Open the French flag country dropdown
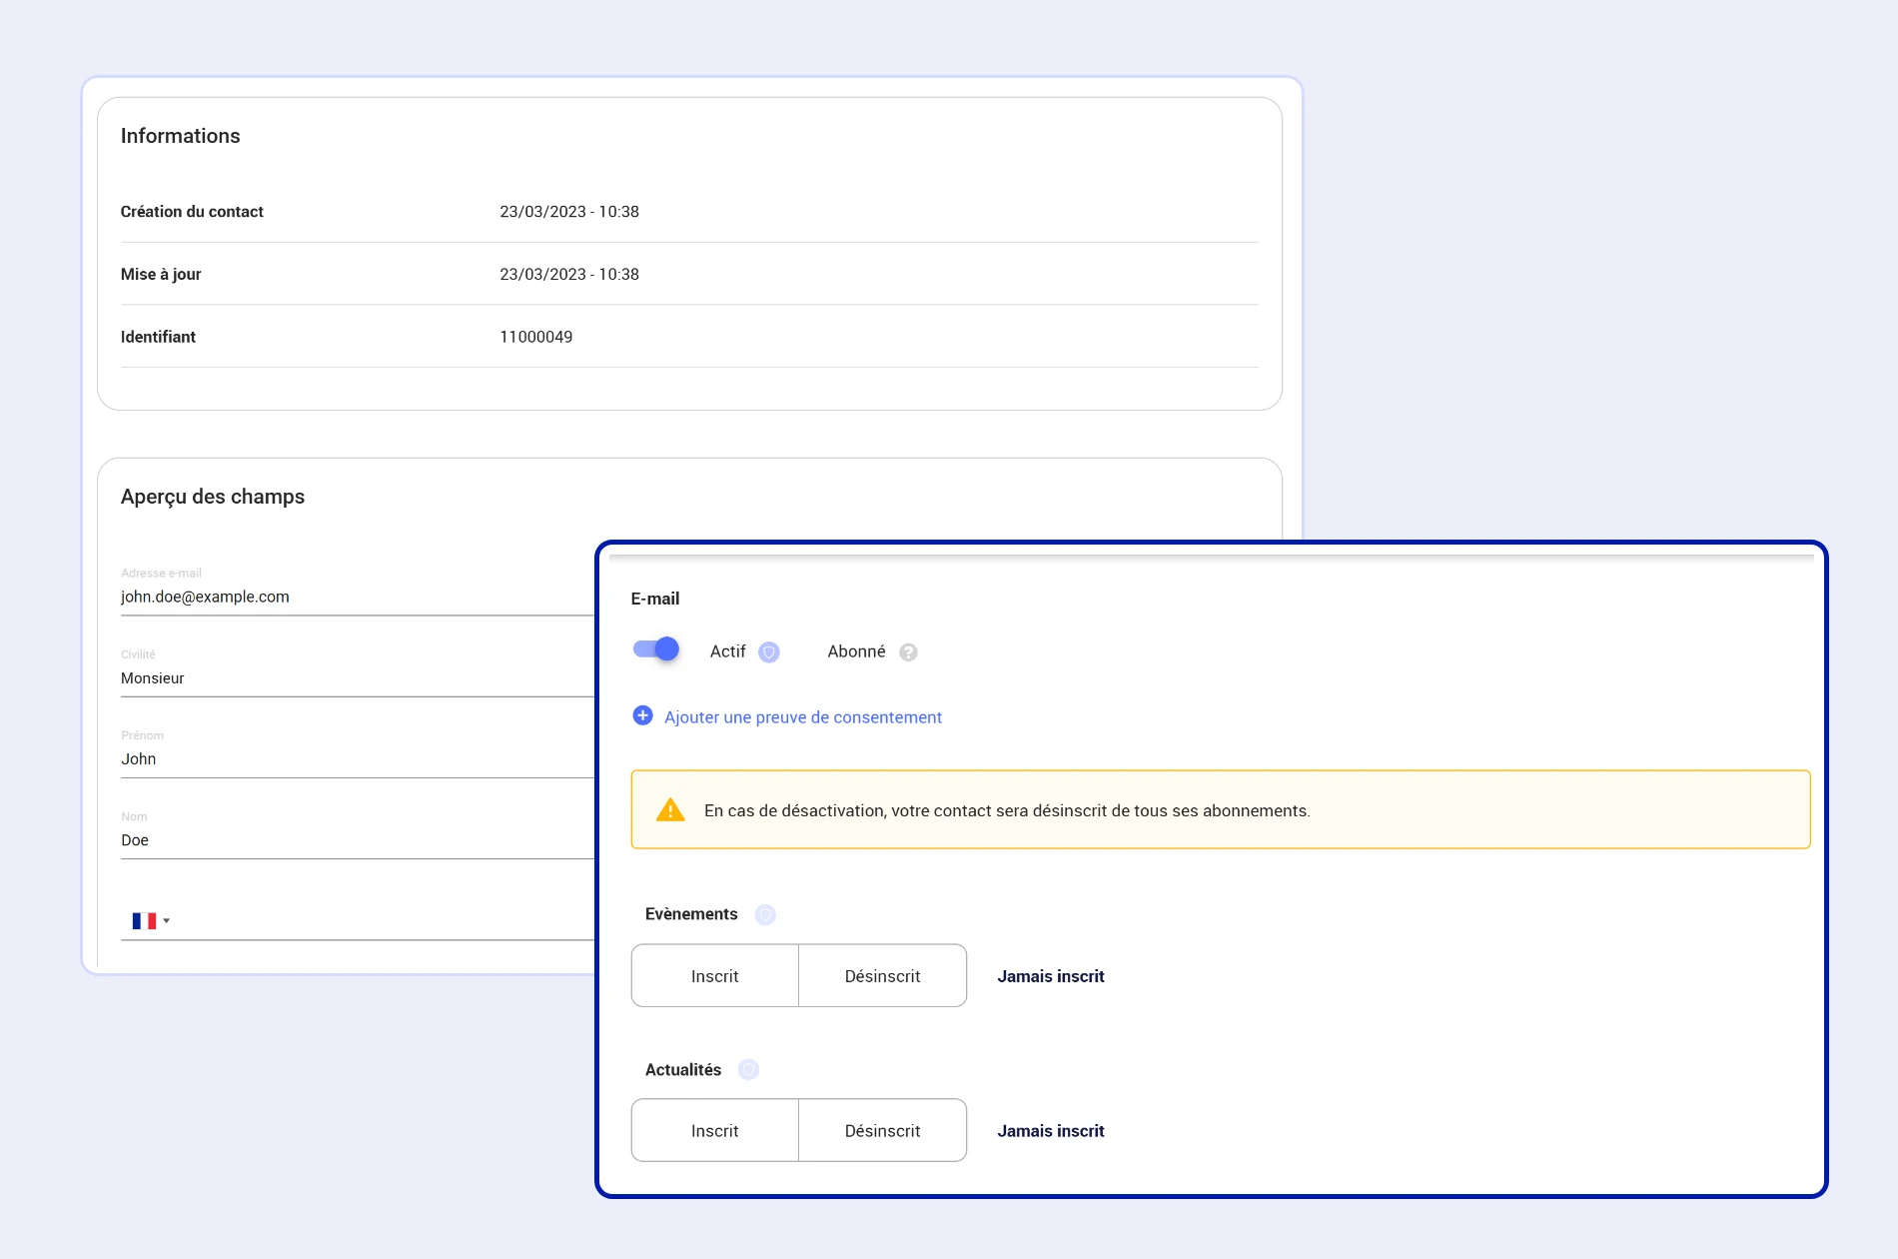 pyautogui.click(x=151, y=920)
